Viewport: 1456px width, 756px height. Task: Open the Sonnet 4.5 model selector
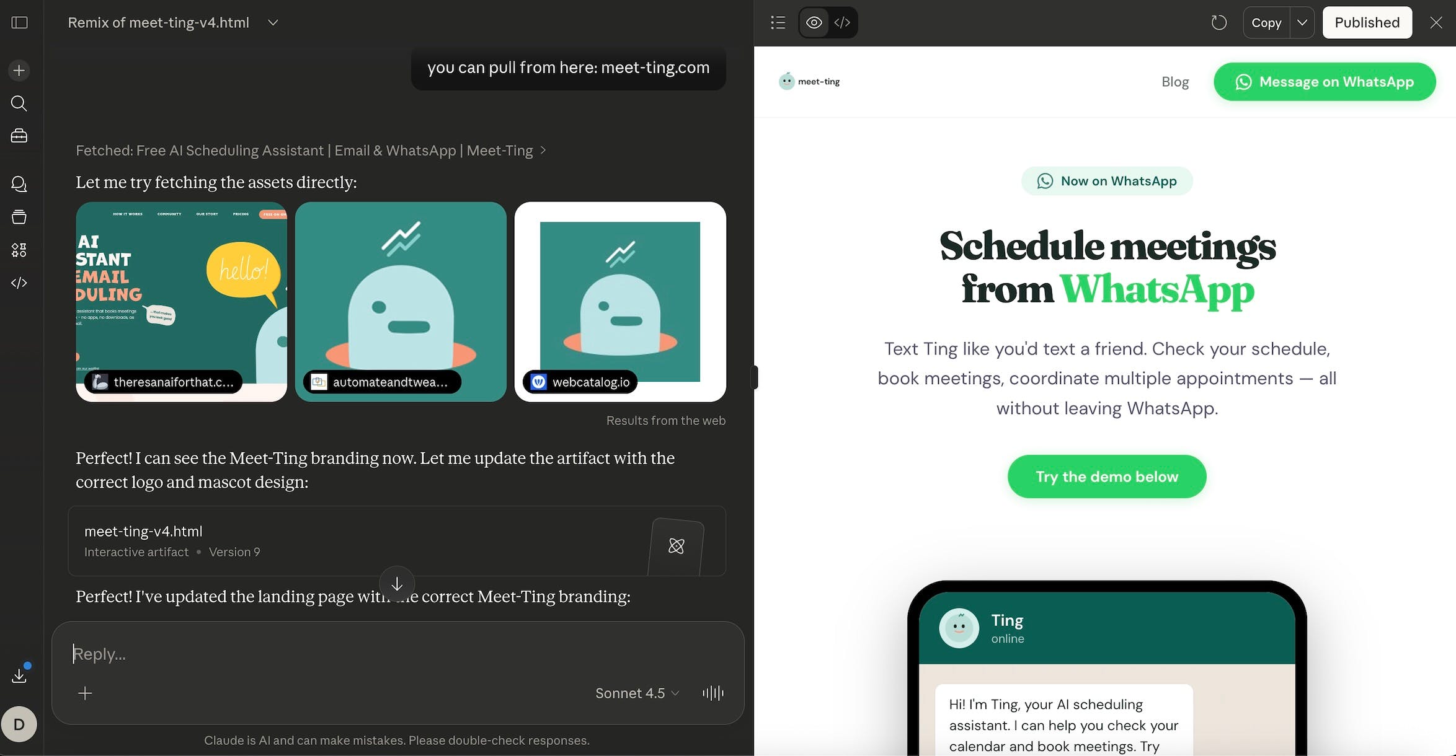point(637,693)
